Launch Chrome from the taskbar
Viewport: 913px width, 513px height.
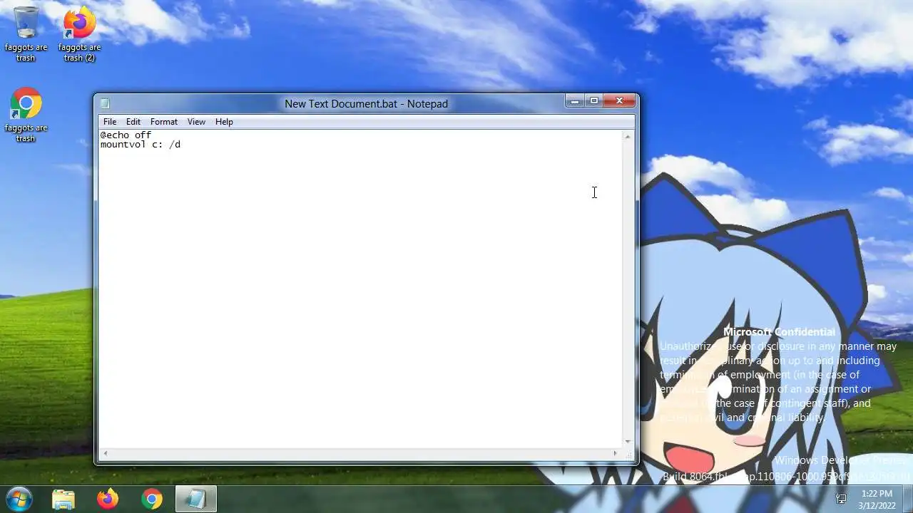coord(151,499)
